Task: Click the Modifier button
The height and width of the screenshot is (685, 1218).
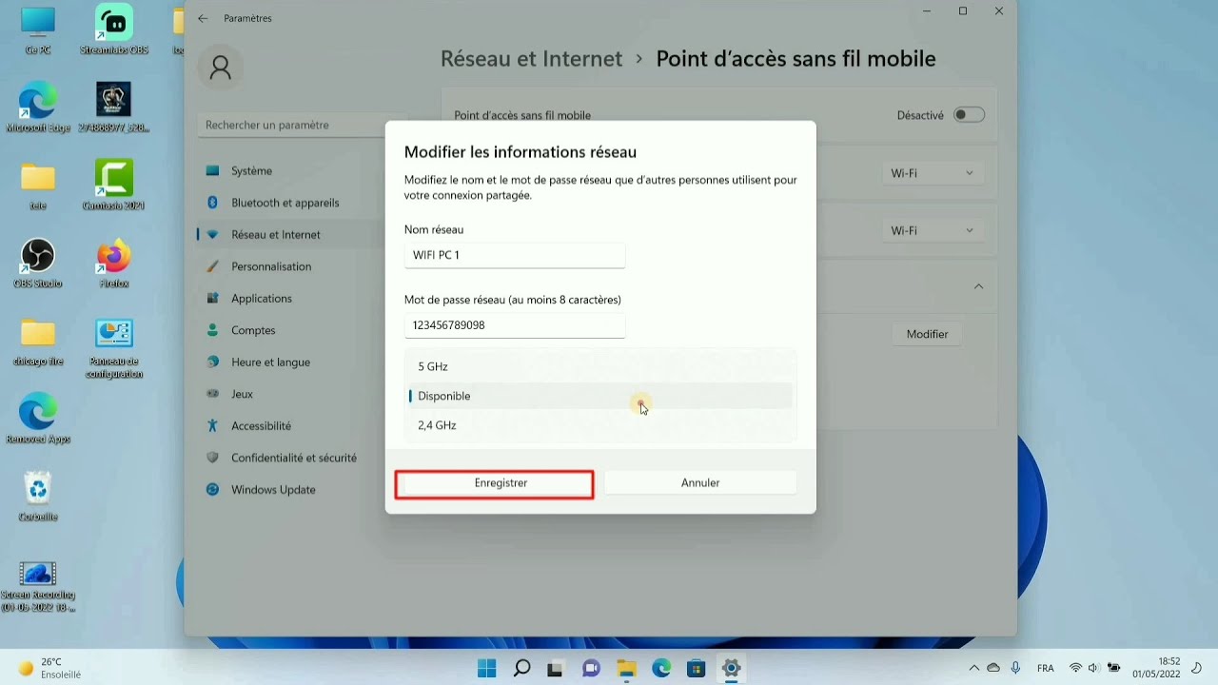Action: pyautogui.click(x=927, y=334)
